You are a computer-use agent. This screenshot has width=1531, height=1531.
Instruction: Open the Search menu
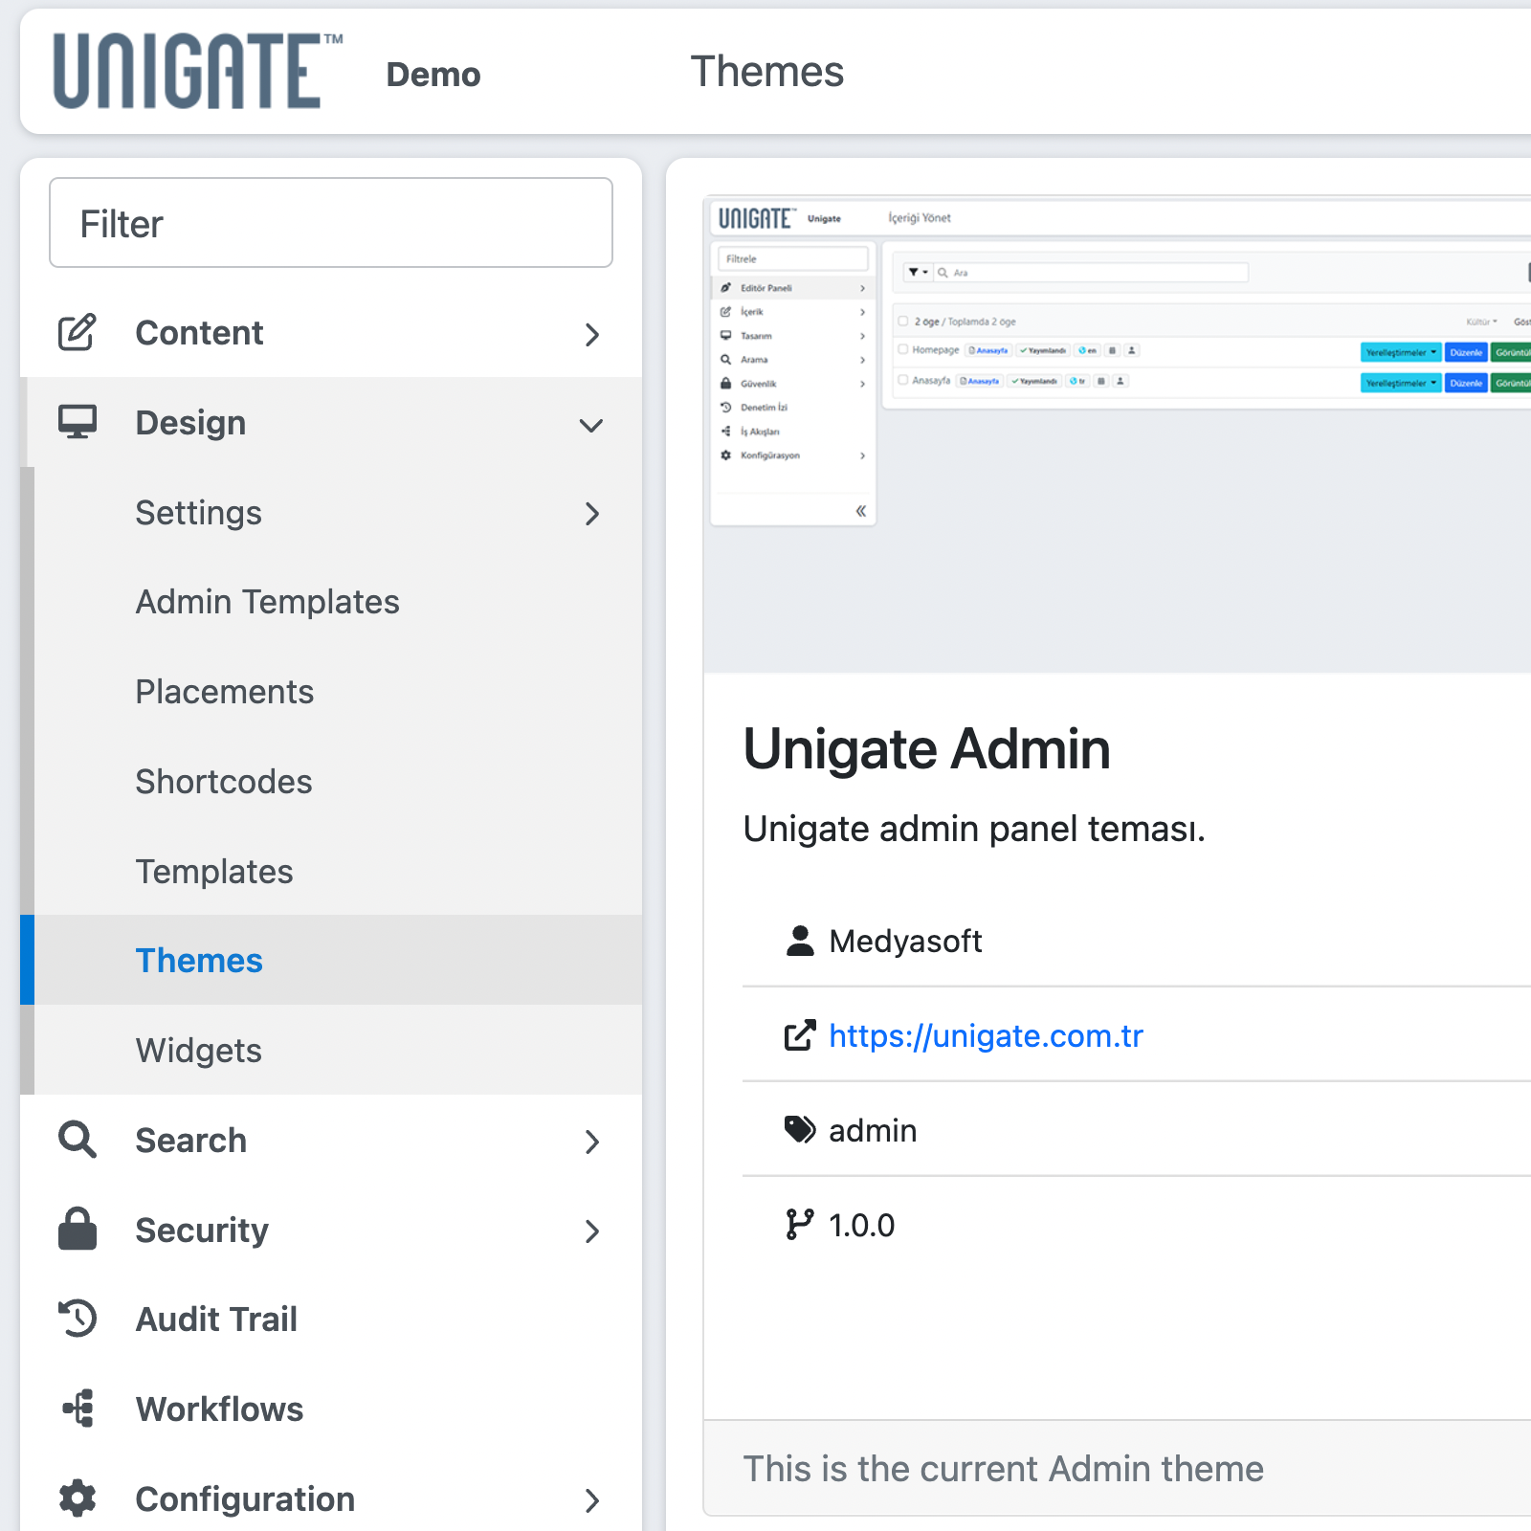[191, 1141]
